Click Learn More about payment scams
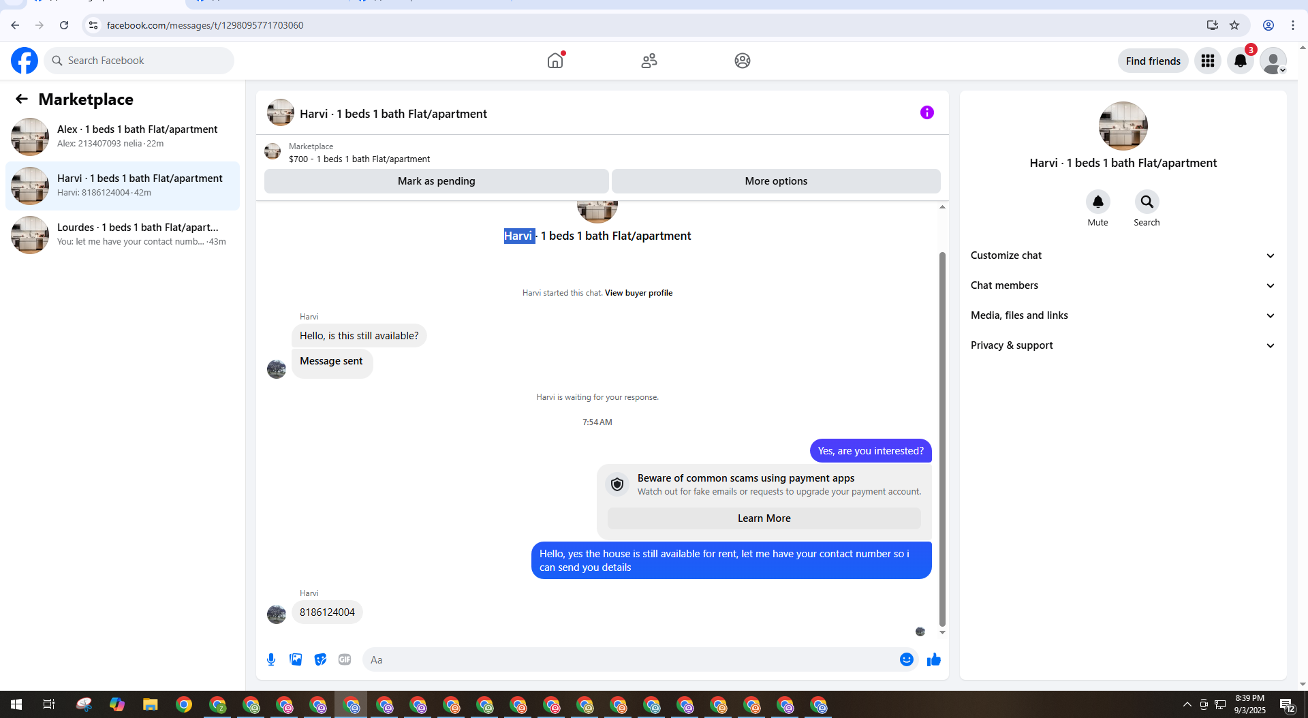This screenshot has height=718, width=1308. click(x=764, y=518)
